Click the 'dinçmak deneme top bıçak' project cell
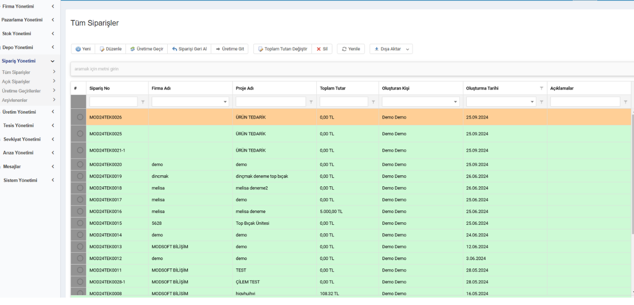The image size is (634, 305). click(x=275, y=176)
